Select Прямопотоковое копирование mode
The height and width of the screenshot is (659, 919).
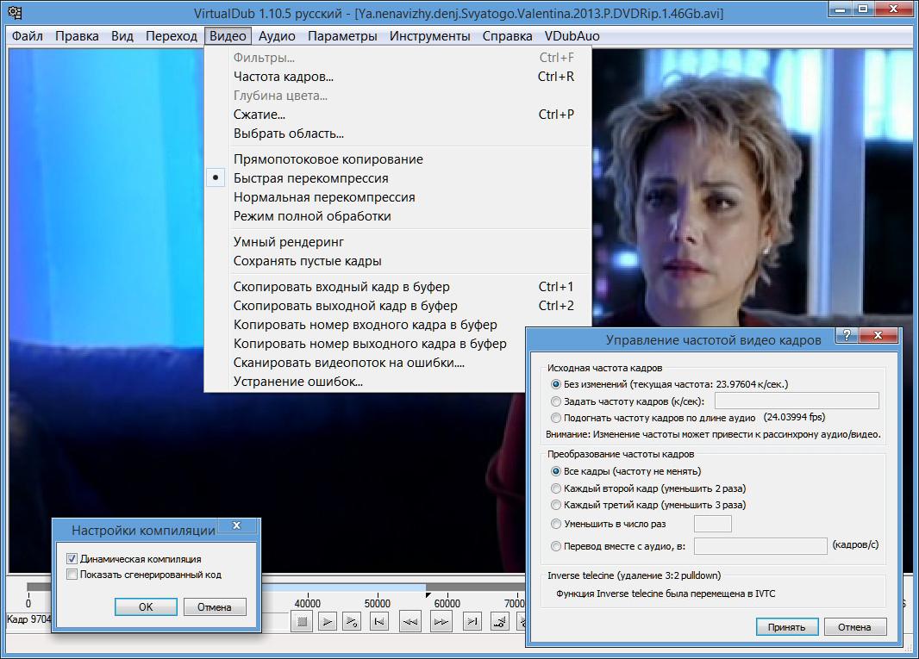[x=398, y=159]
